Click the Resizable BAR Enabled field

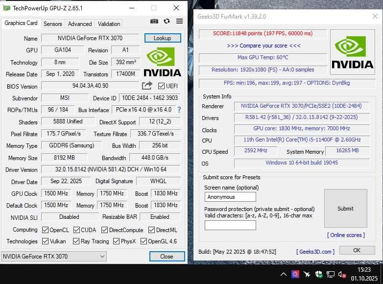pos(160,217)
